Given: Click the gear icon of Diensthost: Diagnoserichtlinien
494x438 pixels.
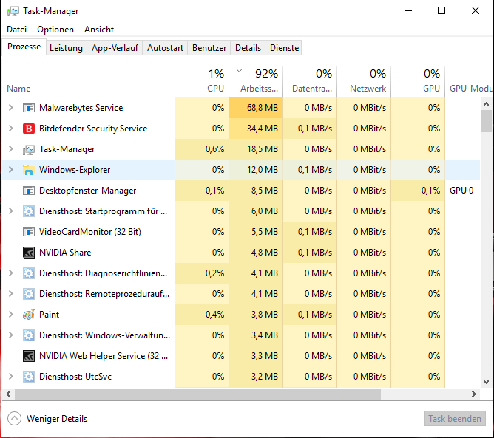Looking at the screenshot, I should [29, 273].
